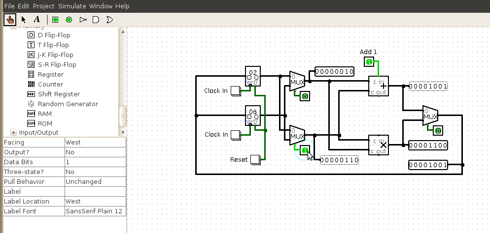
Task: Select the Poke tool hand icon
Action: [x=9, y=20]
